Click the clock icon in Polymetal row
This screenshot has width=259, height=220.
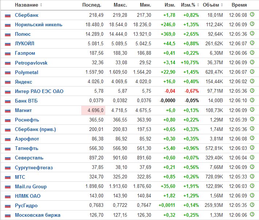[252, 72]
